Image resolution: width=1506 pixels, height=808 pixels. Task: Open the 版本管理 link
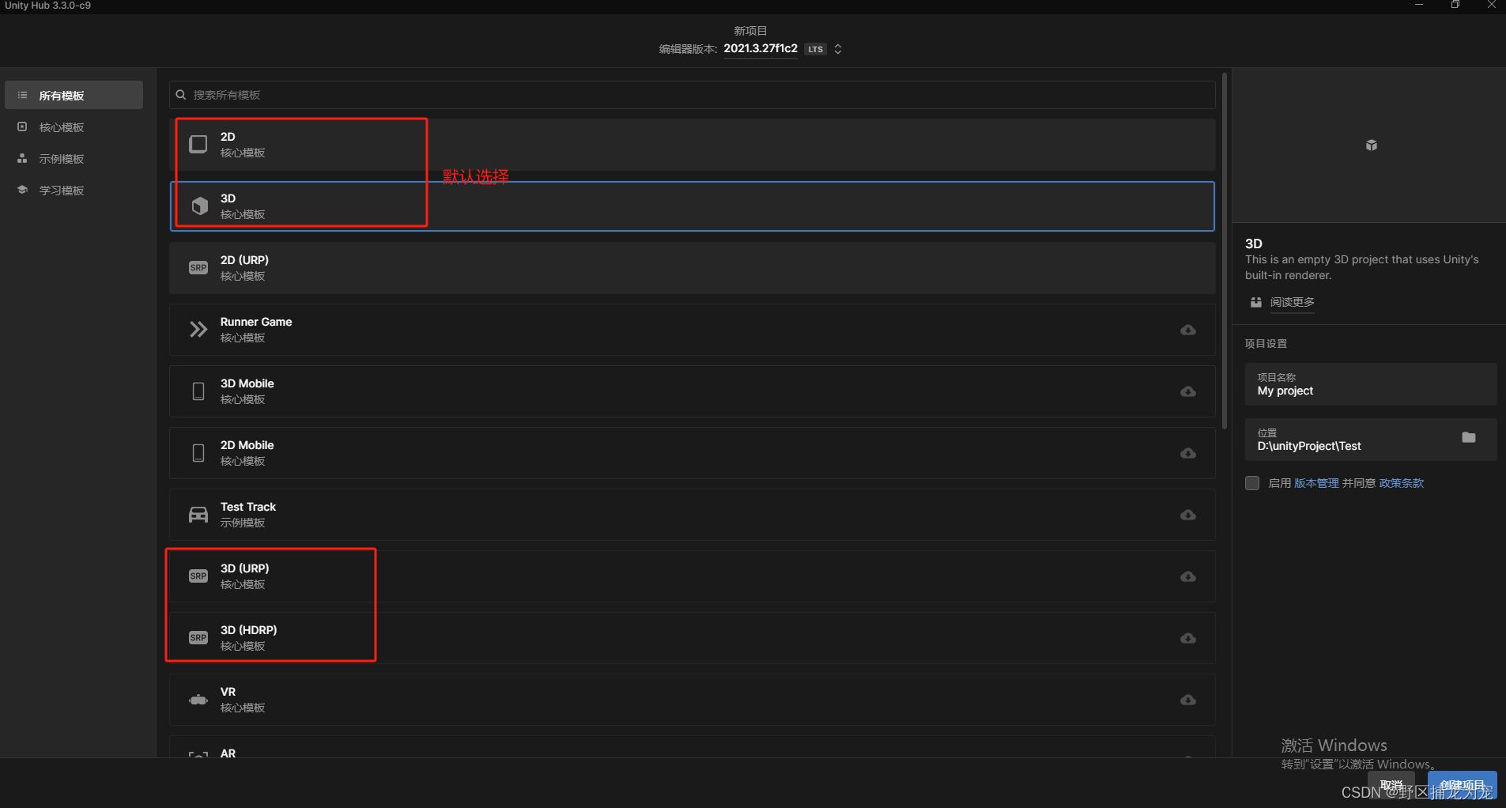1316,483
